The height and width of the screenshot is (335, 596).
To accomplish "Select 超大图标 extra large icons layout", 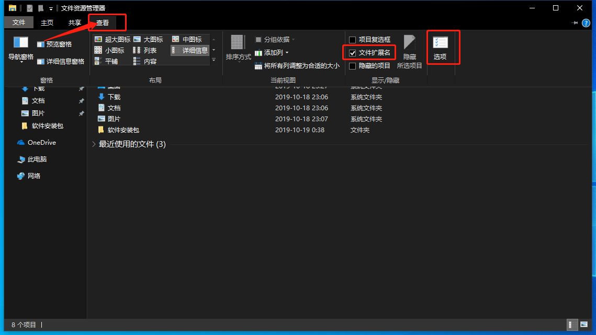I will tap(113, 40).
